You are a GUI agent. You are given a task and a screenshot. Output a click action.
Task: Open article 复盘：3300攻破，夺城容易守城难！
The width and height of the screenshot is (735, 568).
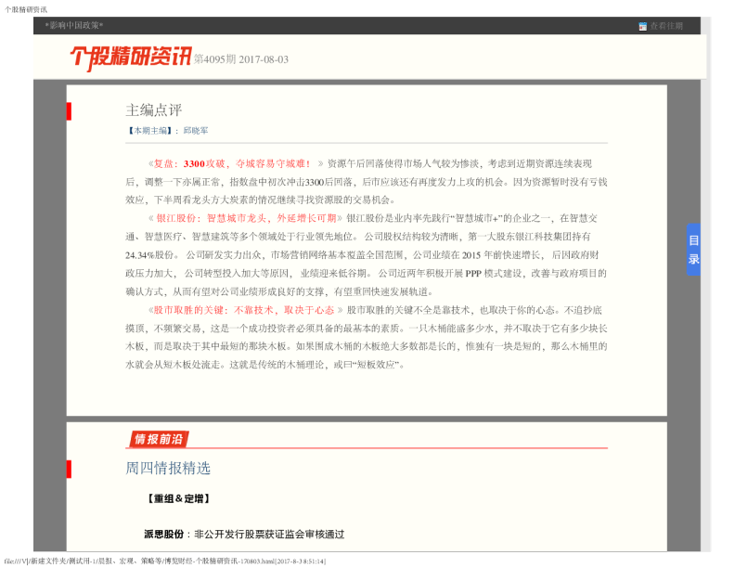click(232, 163)
